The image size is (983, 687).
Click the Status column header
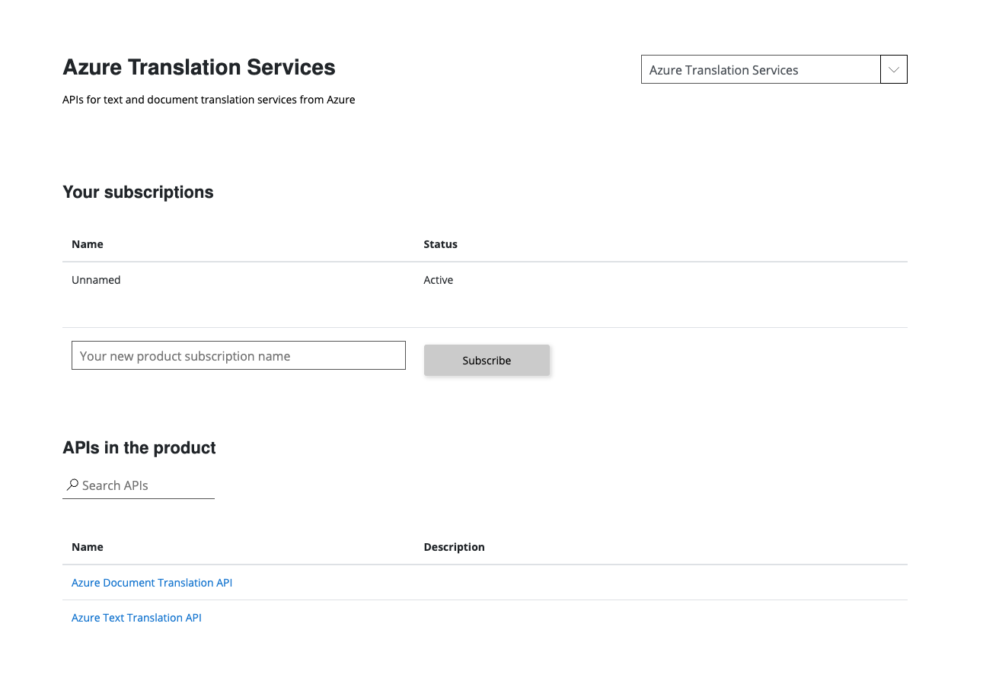click(440, 244)
